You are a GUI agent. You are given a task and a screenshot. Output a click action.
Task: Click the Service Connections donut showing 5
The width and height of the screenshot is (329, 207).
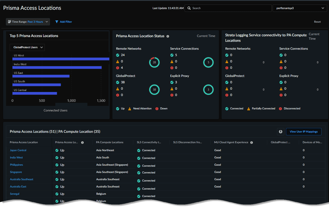[x=208, y=62]
